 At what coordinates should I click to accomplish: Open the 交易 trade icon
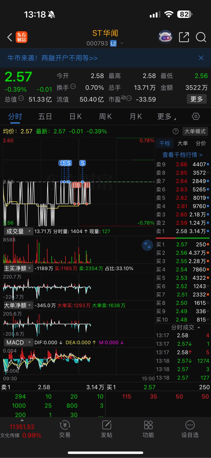[65, 429]
